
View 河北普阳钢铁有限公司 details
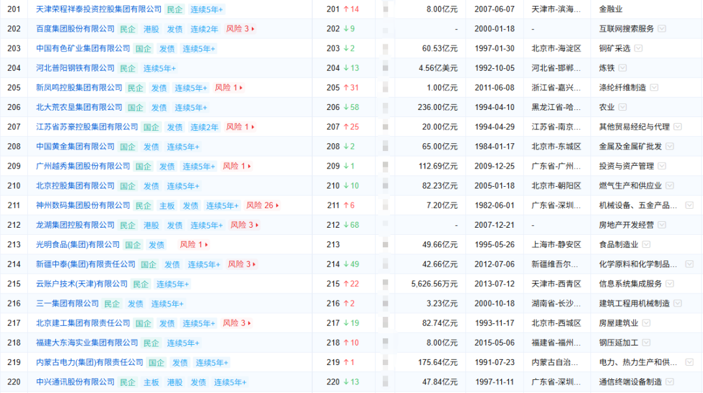[76, 68]
